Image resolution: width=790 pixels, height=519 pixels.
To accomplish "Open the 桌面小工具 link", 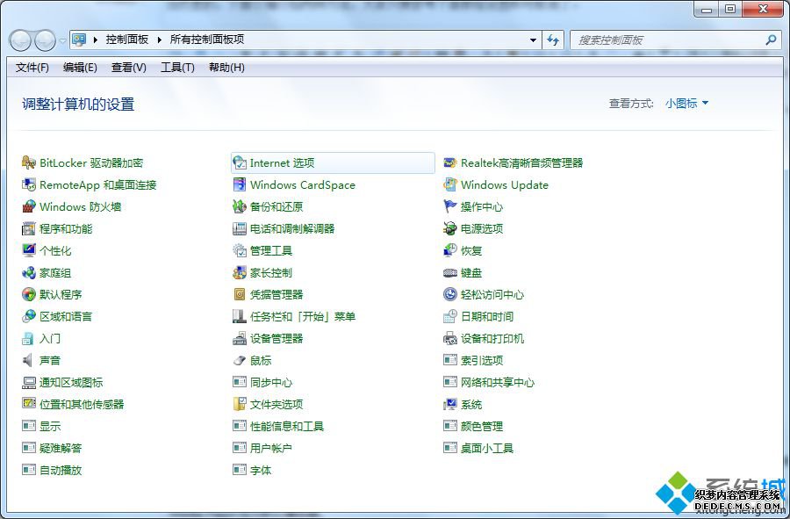I will tap(487, 448).
